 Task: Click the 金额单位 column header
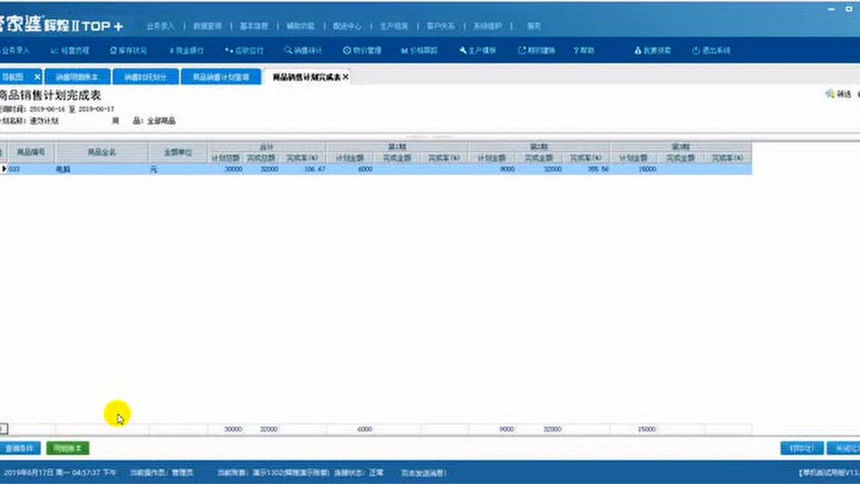click(x=178, y=153)
